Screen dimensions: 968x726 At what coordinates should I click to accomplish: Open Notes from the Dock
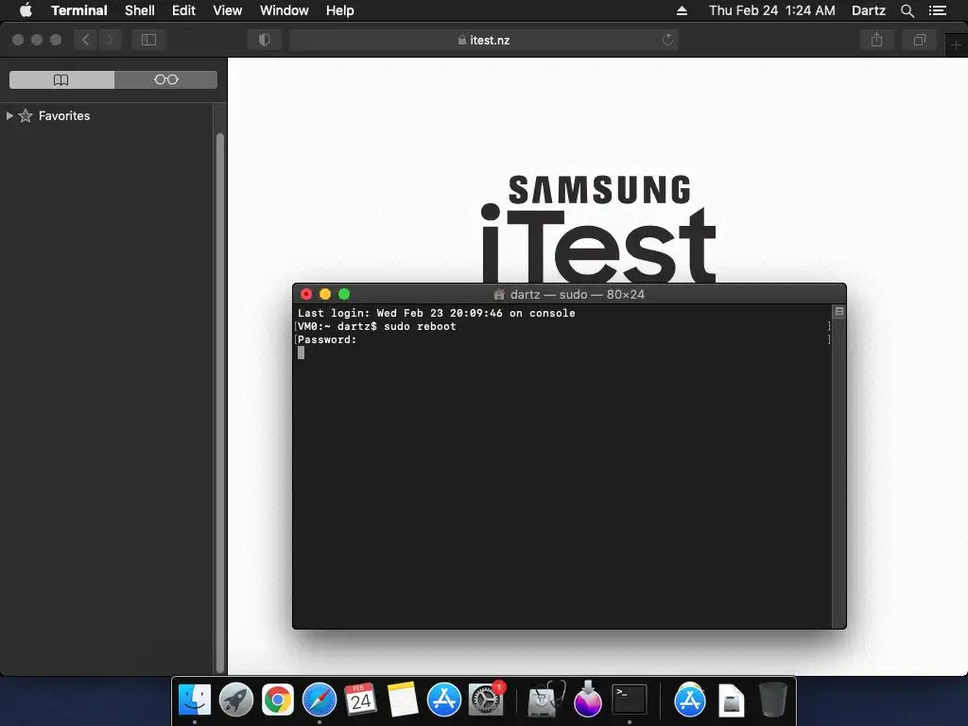pos(403,700)
